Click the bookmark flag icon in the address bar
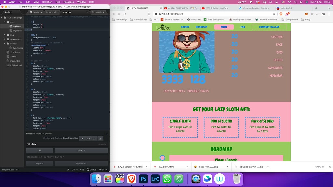 [x=149, y=14]
